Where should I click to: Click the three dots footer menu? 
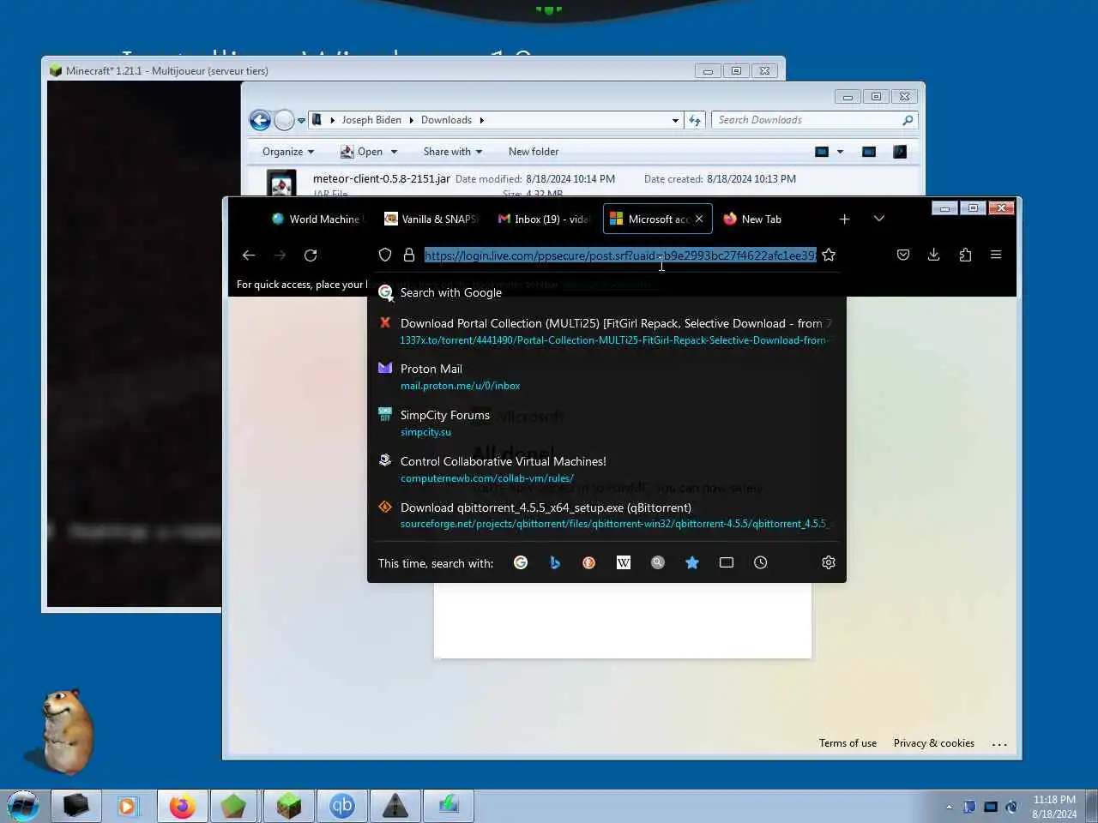coord(999,744)
